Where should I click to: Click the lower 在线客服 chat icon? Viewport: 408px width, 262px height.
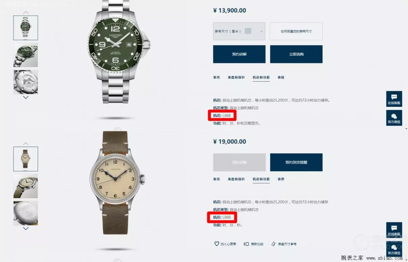pos(394,230)
